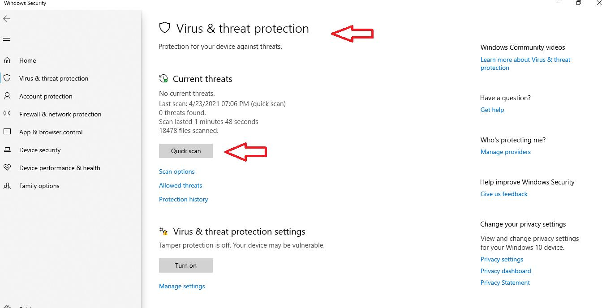Click the Family options people icon

point(7,186)
